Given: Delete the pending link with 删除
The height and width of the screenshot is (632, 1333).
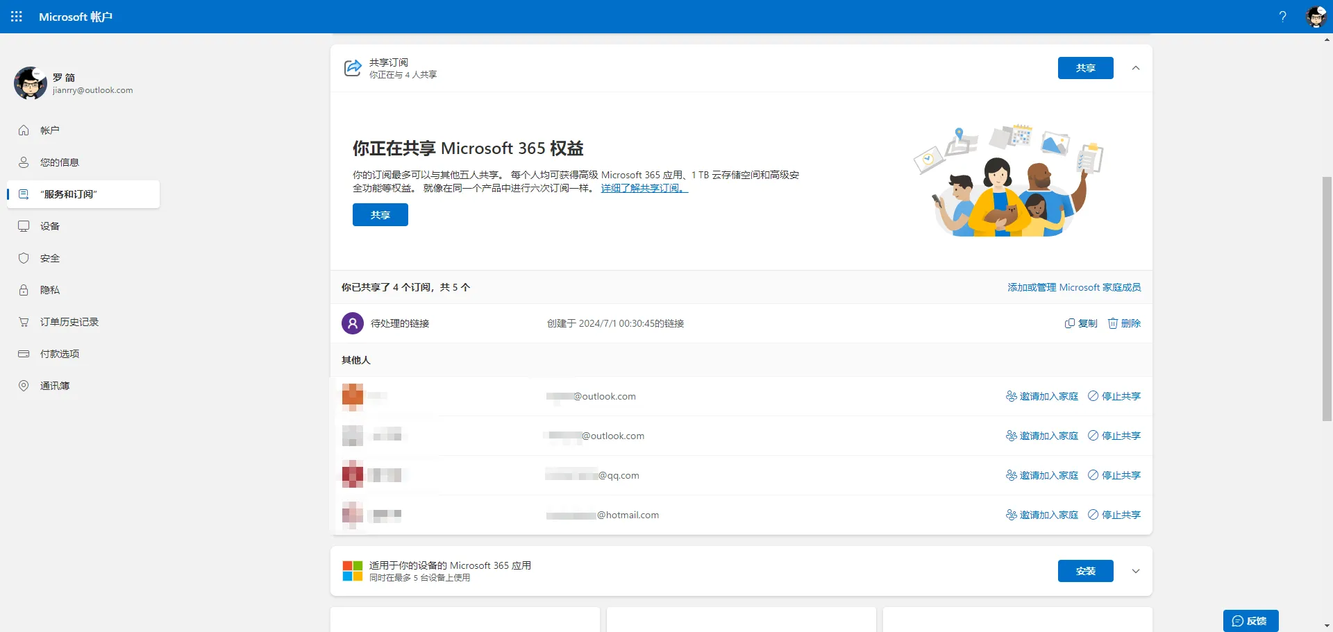Looking at the screenshot, I should [1124, 323].
